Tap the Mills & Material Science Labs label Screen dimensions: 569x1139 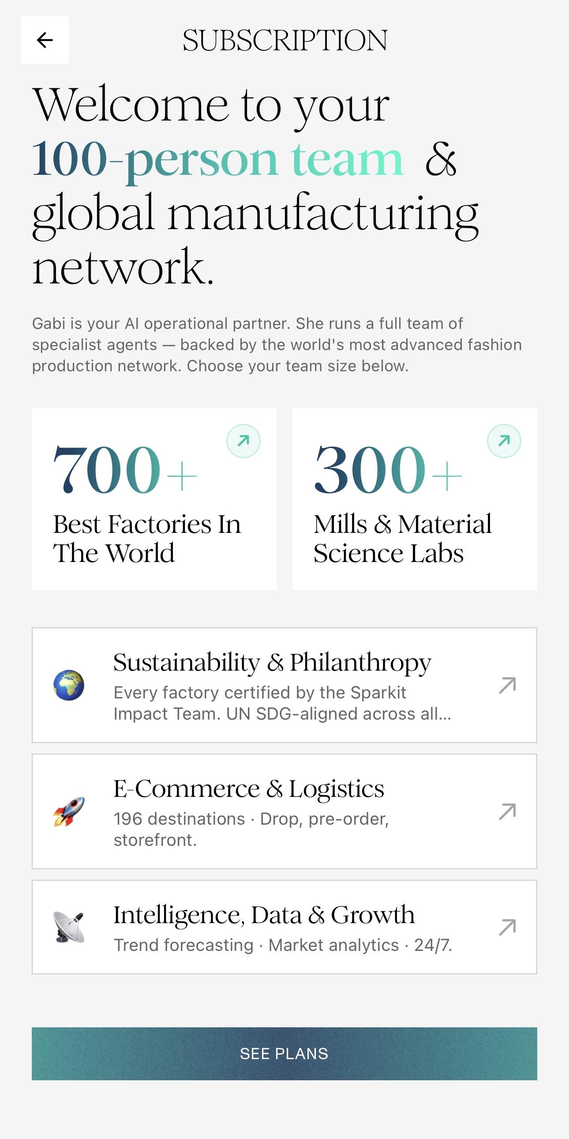coord(402,539)
